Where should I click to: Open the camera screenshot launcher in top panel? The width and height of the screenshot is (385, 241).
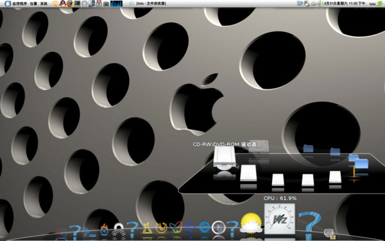pyautogui.click(x=106, y=4)
